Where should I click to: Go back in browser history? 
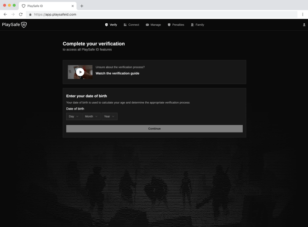pyautogui.click(x=6, y=15)
